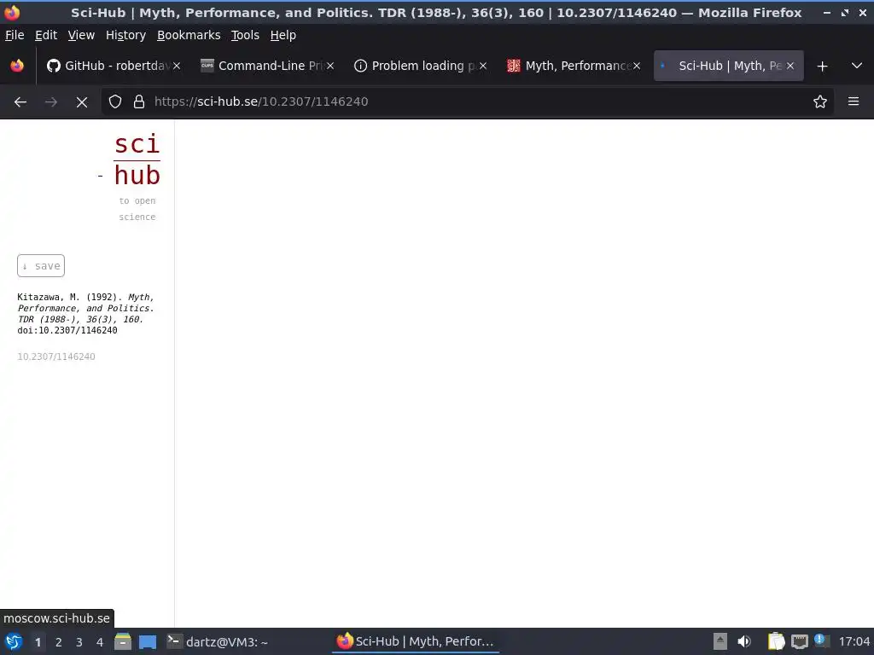This screenshot has width=874, height=655.
Task: Click the 'to open science' tagline
Action: [x=137, y=209]
